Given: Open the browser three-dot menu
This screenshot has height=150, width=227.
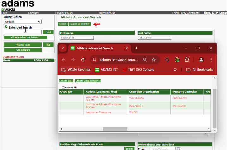Looking at the screenshot, I should [211, 60].
